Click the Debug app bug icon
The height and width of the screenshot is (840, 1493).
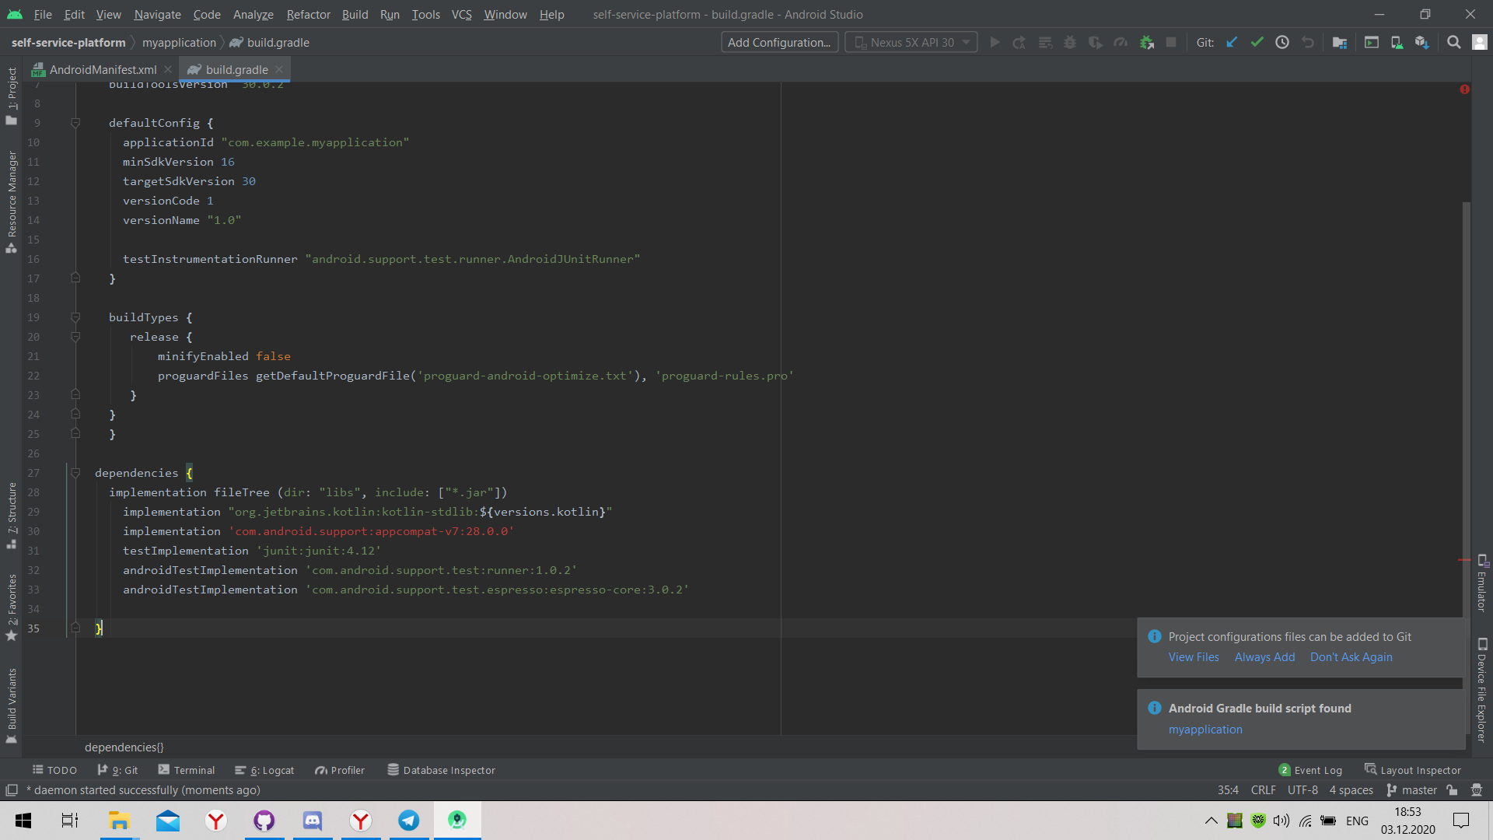point(1070,43)
